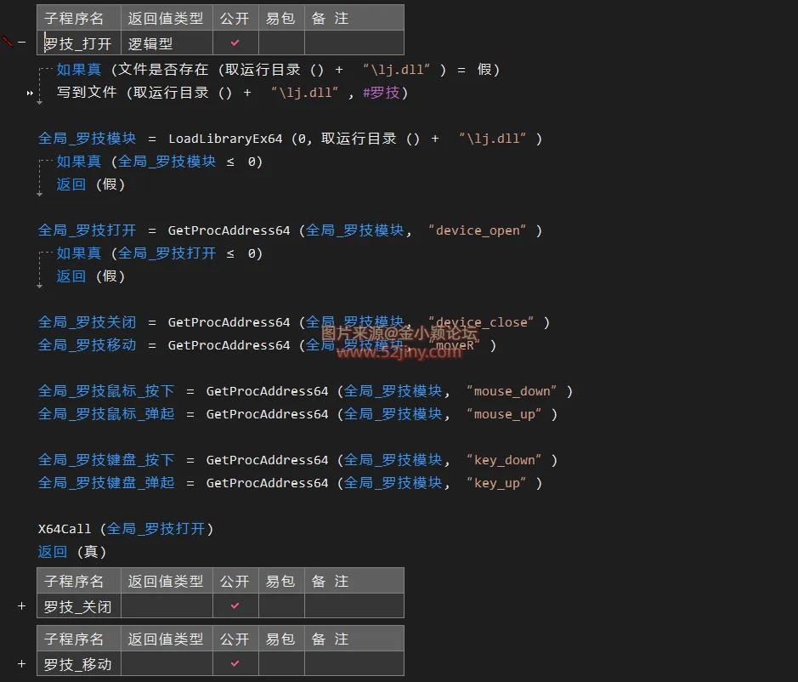Viewport: 798px width, 682px height.
Task: Click the 返回值类型 column header of the first table
Action: pos(166,17)
